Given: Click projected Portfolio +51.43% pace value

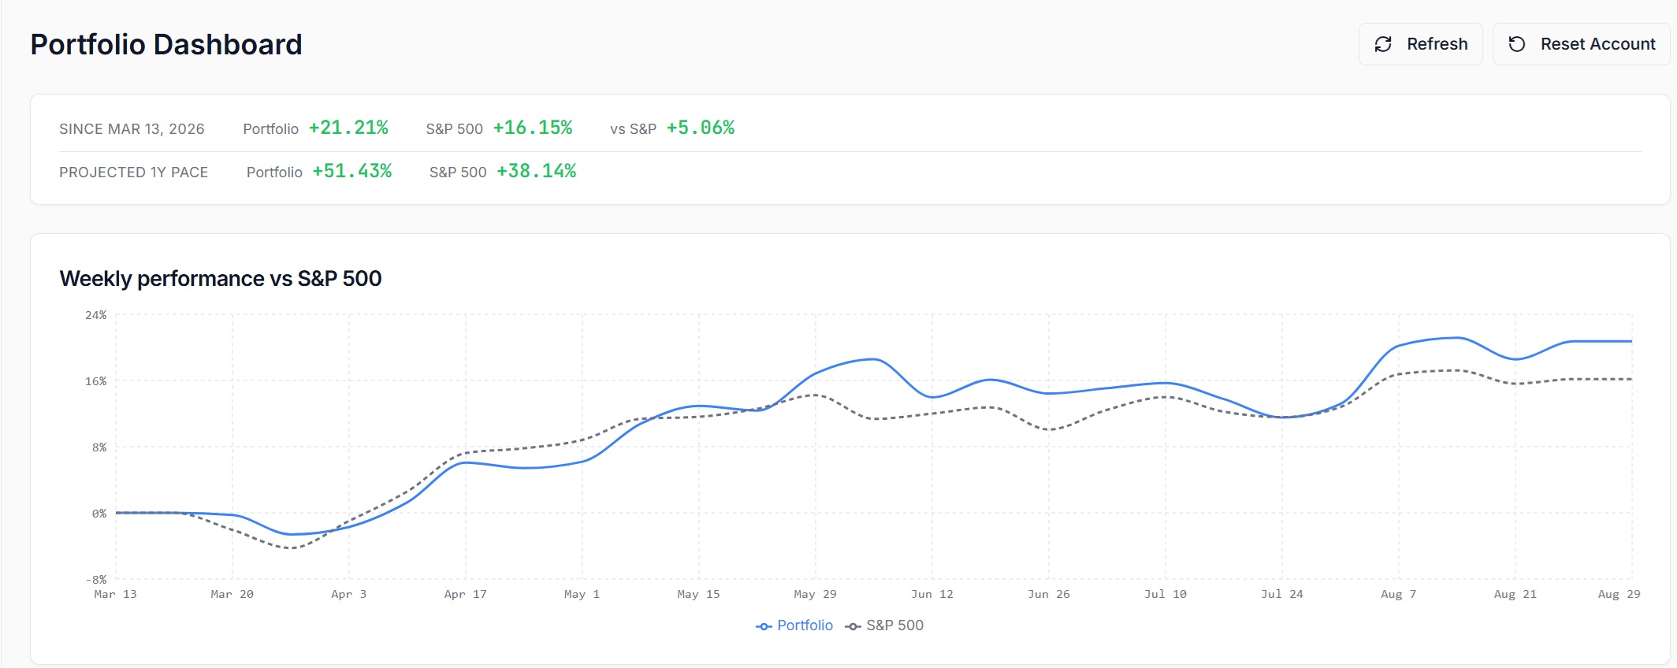Looking at the screenshot, I should 352,171.
